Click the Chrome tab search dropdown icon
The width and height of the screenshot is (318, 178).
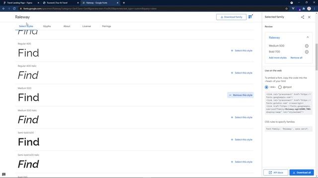pyautogui.click(x=292, y=3)
